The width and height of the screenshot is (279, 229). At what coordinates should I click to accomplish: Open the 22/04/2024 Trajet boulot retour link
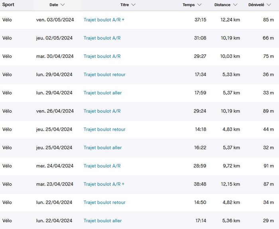pos(104,203)
